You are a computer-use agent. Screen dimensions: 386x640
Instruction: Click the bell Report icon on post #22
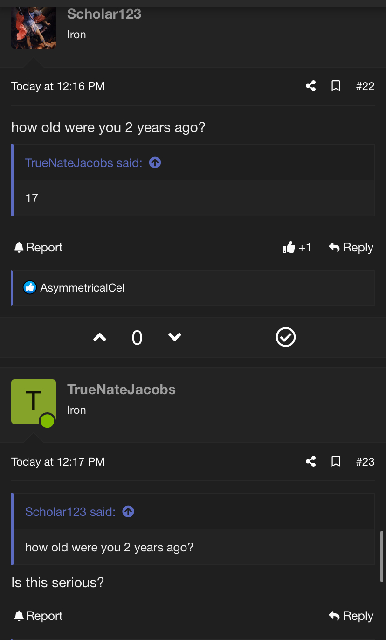coord(19,248)
